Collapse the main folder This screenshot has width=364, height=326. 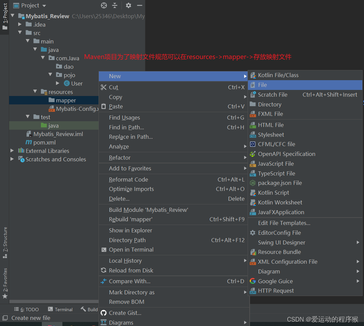(x=28, y=41)
